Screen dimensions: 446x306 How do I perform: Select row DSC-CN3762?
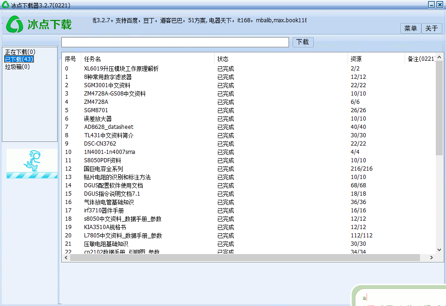[249, 144]
